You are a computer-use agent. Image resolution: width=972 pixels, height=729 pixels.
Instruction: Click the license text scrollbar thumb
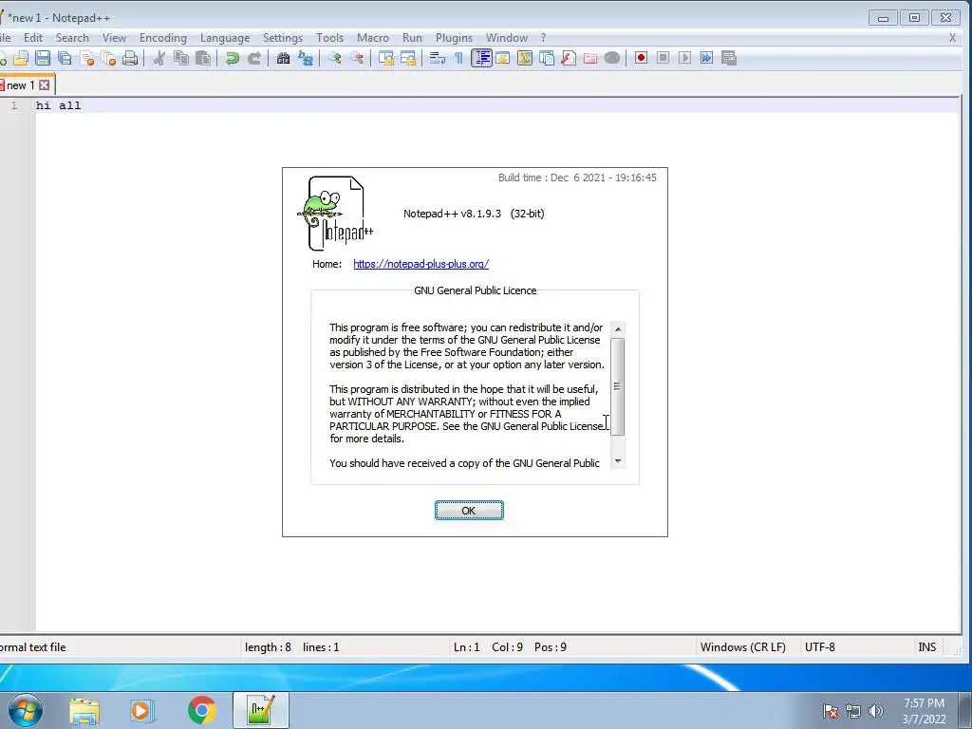617,386
